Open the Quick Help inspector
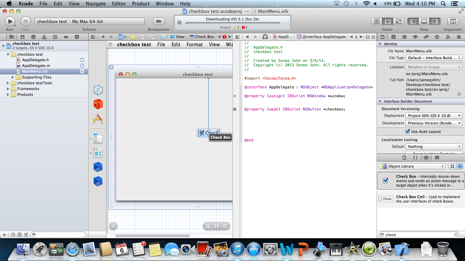The image size is (465, 261). pos(393,37)
